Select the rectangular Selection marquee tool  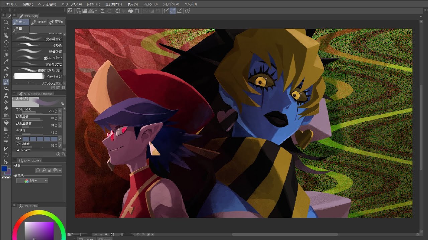6,49
